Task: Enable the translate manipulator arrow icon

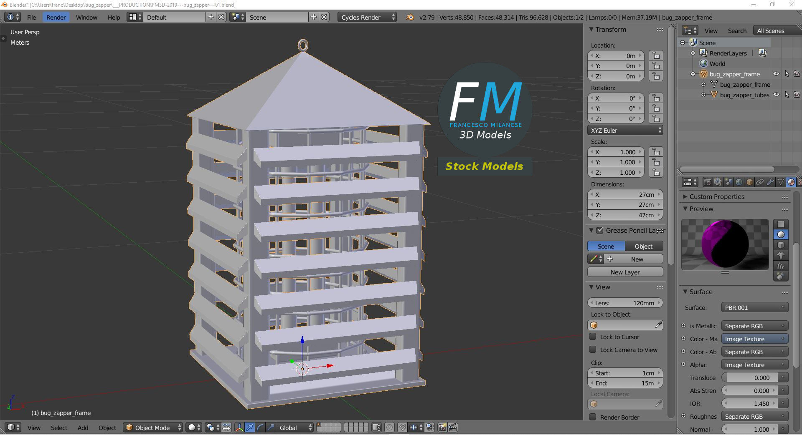Action: coord(250,427)
